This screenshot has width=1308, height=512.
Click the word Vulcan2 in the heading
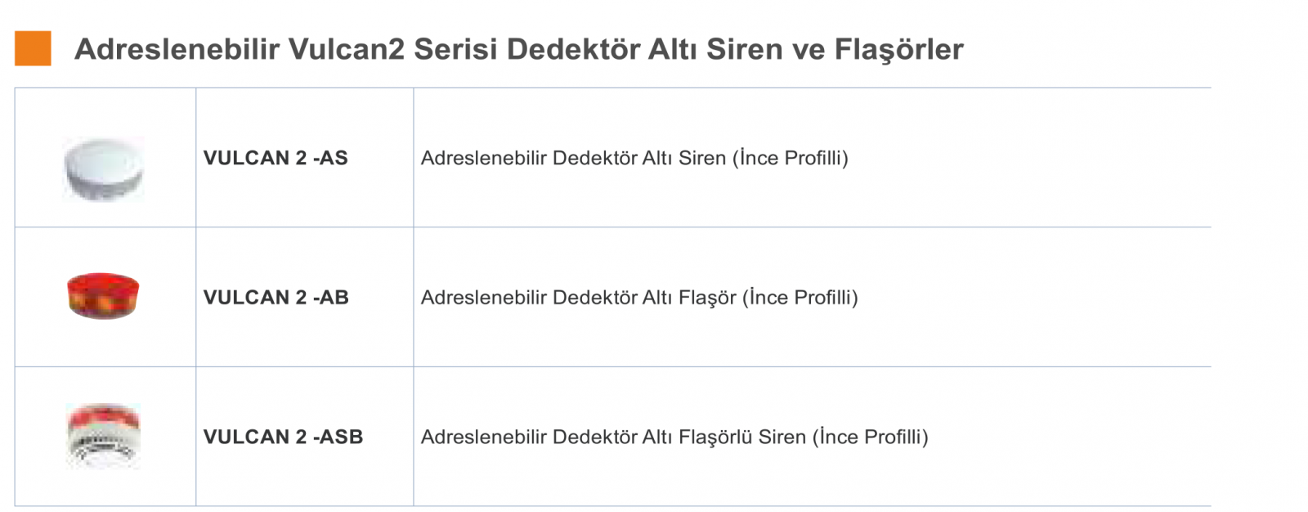[347, 49]
